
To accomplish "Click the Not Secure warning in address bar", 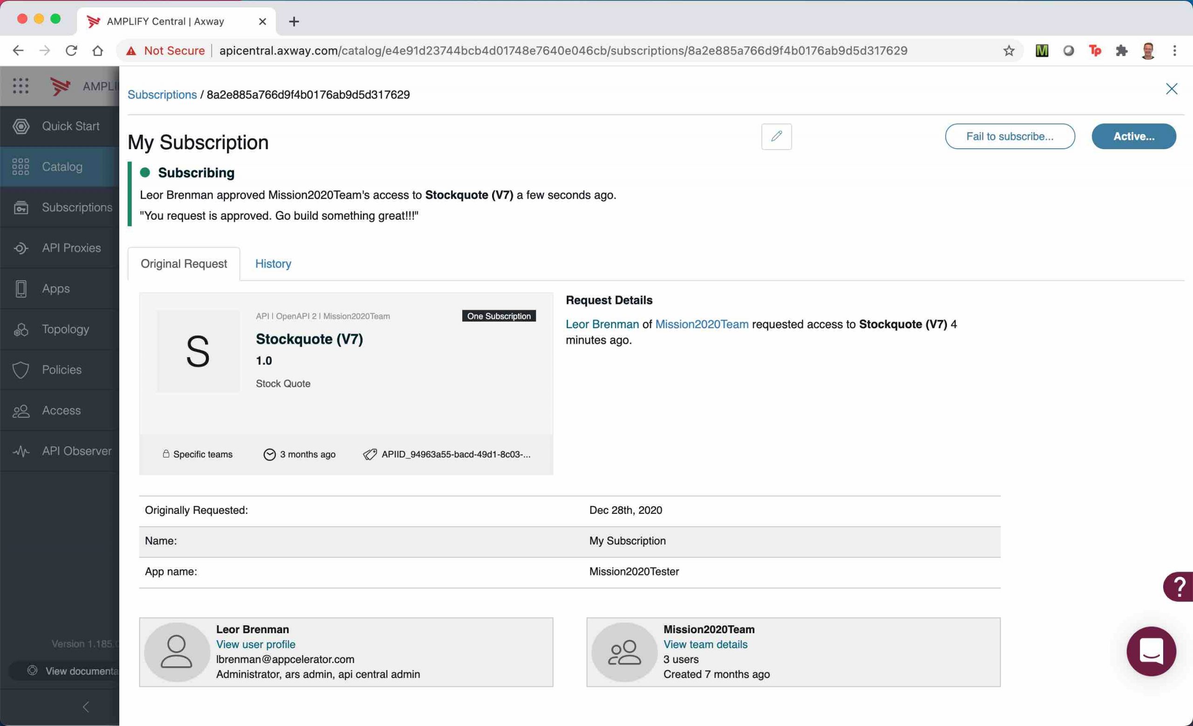I will point(165,50).
